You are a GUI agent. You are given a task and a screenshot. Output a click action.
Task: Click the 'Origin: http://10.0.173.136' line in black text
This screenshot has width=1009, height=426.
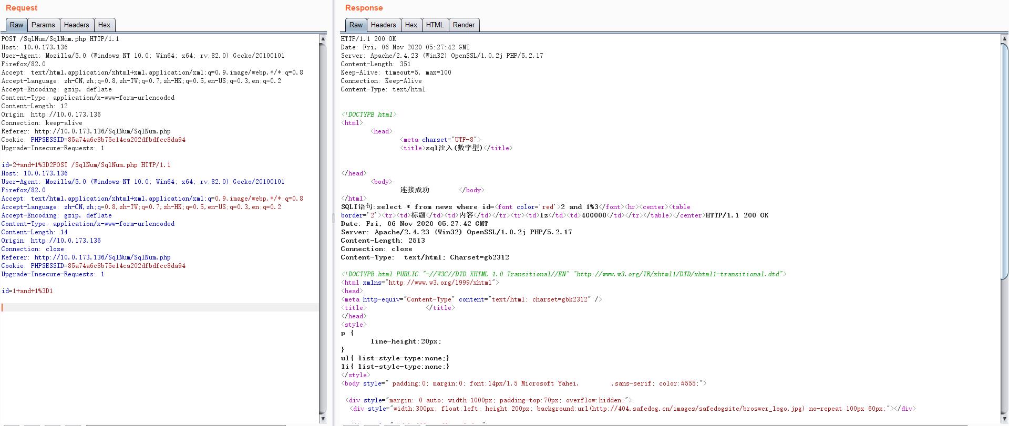pyautogui.click(x=51, y=115)
